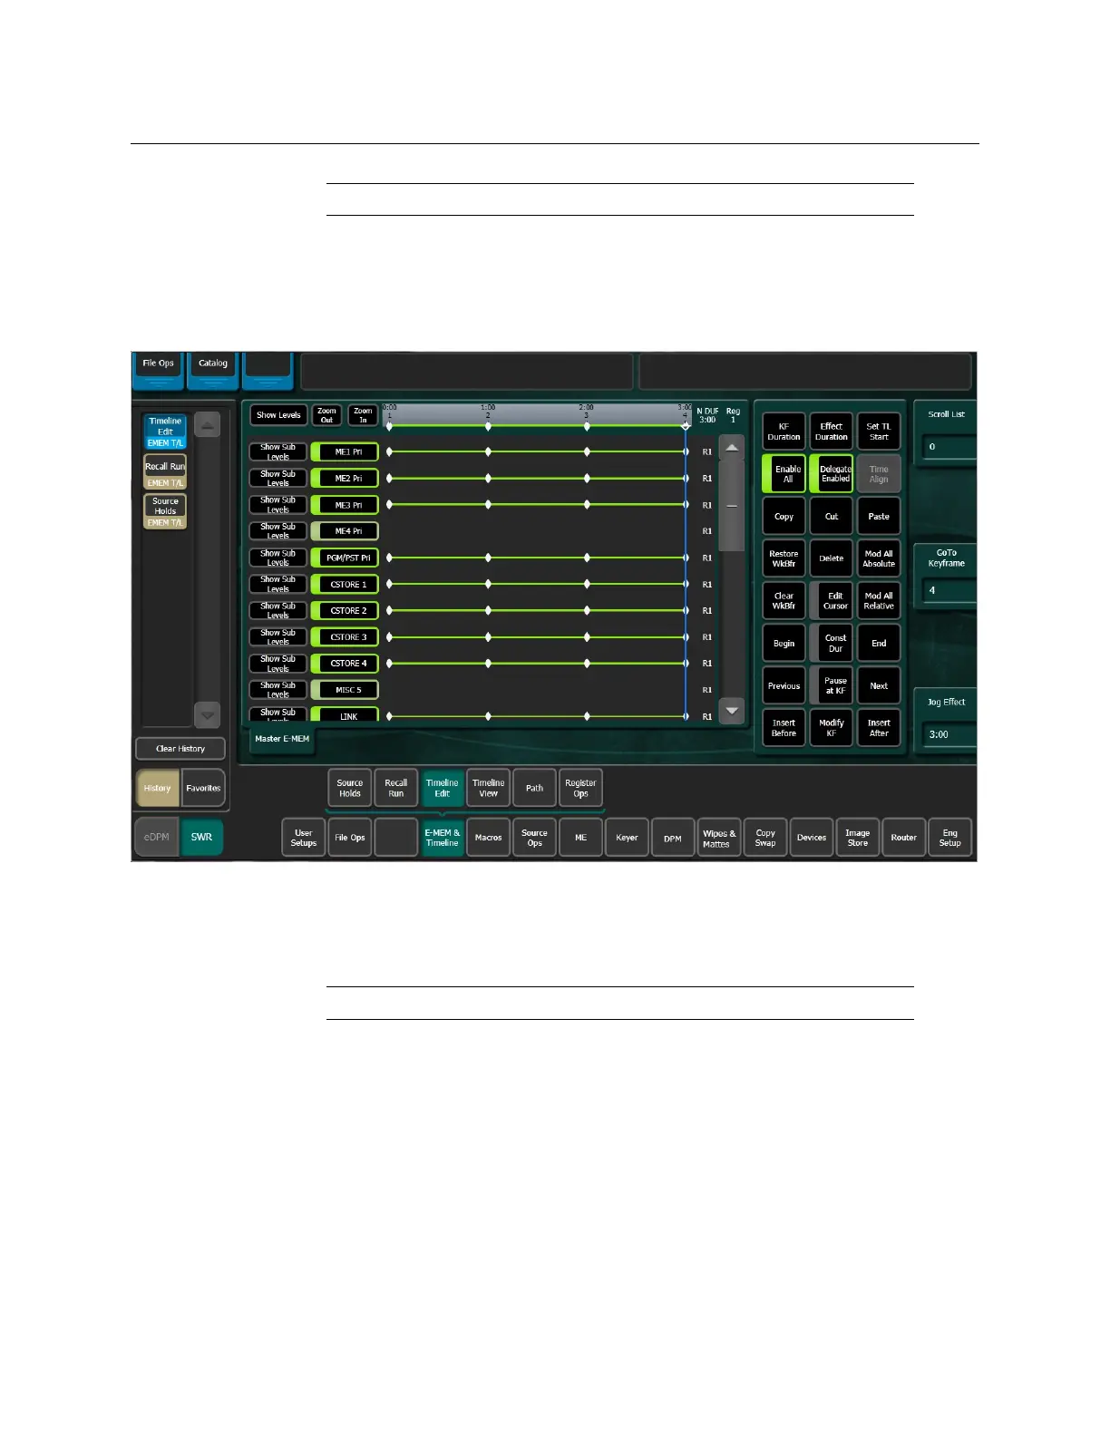Expand Show Sub Levels for ME3 Pri

click(x=278, y=505)
